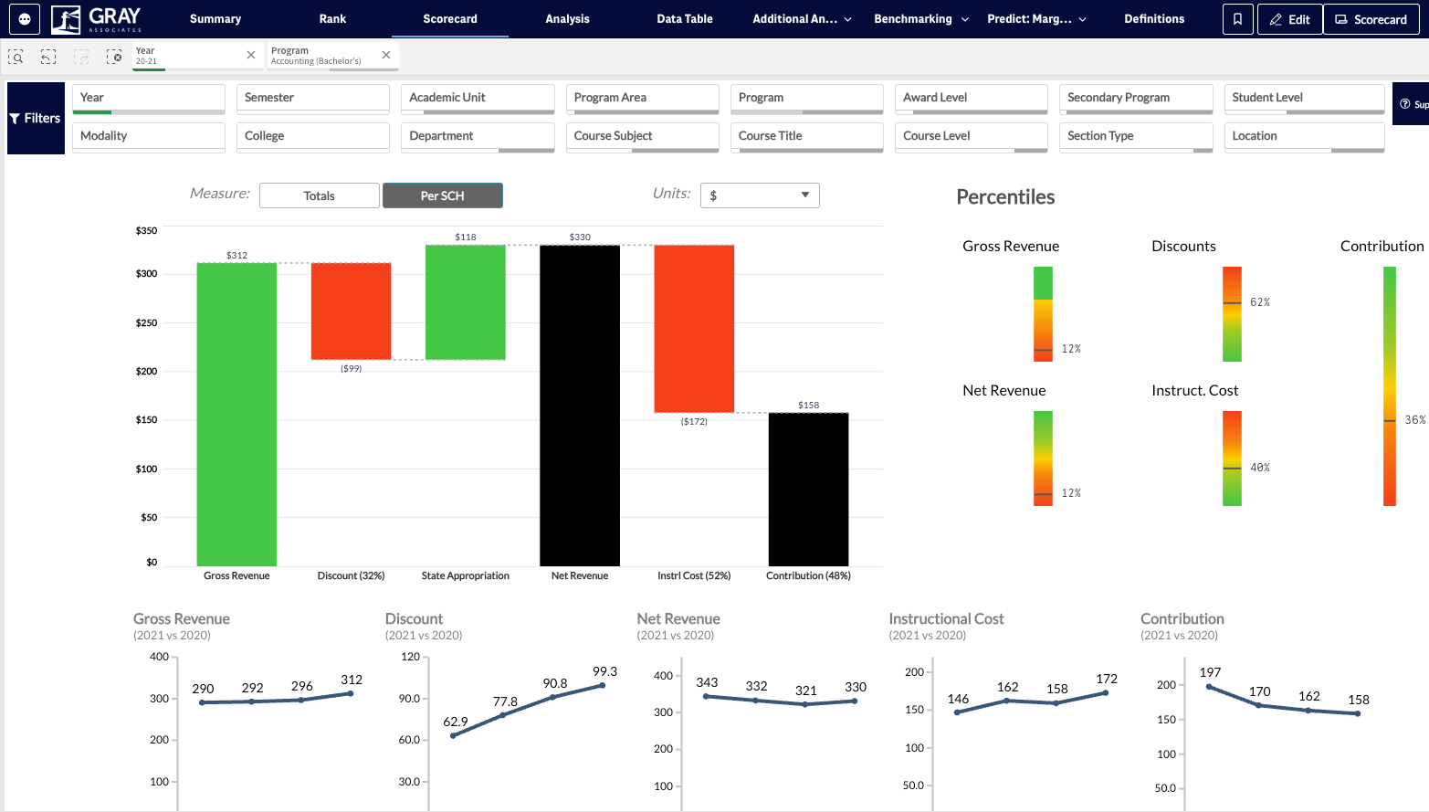
Task: Click the Net Revenue percentile gauge
Action: [x=1043, y=459]
